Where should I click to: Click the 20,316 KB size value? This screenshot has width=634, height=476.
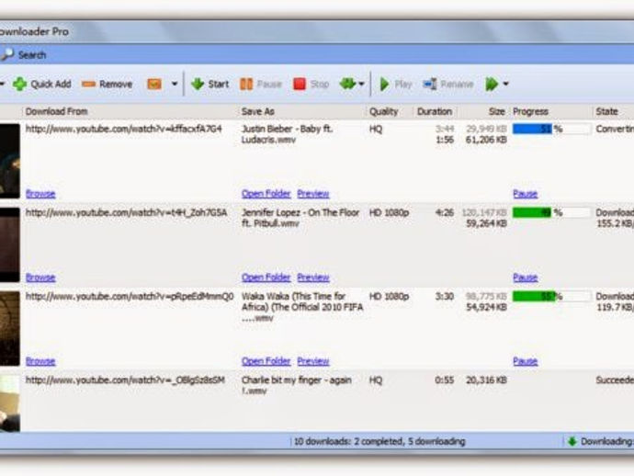tap(486, 380)
